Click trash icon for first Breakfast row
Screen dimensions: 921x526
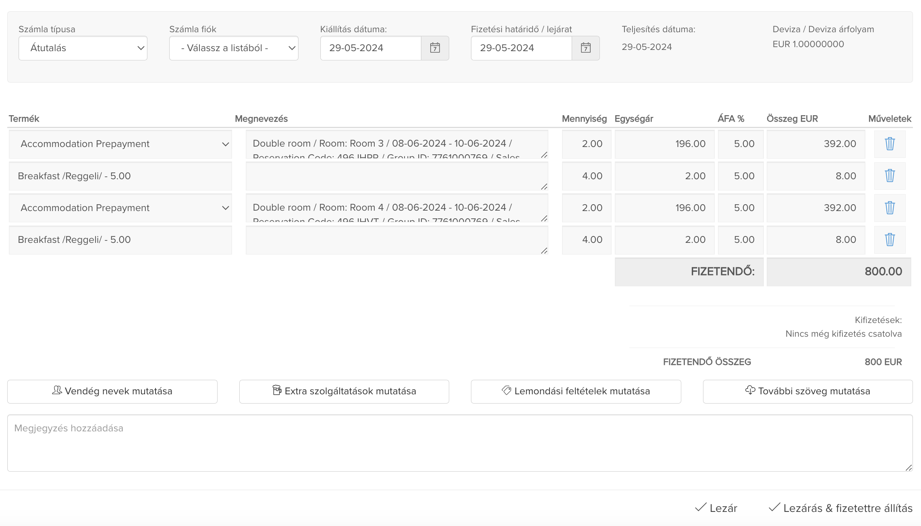pos(890,176)
